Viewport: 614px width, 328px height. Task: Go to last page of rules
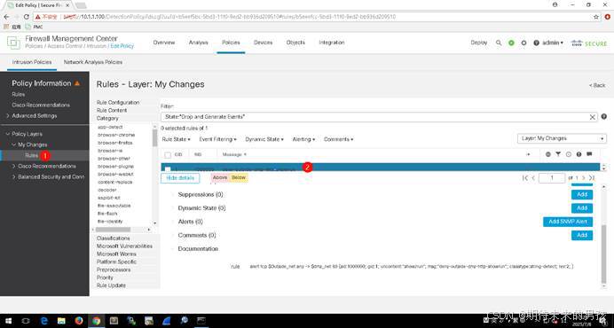click(591, 178)
